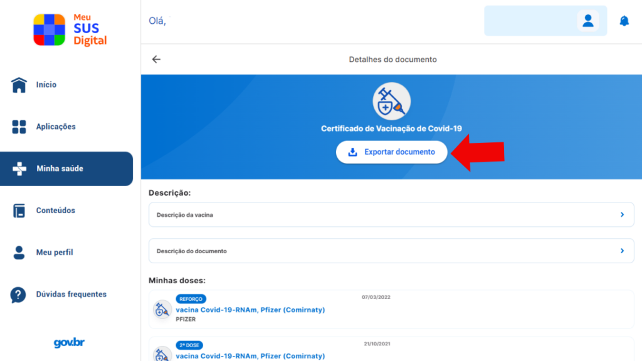642x361 pixels.
Task: Click the Exportar documento button
Action: pyautogui.click(x=391, y=152)
